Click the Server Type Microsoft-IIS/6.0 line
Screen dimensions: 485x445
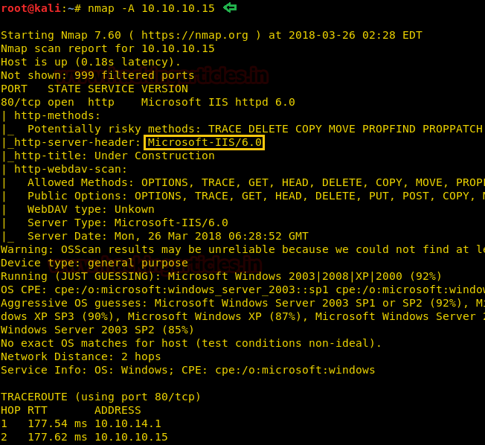[x=128, y=222]
